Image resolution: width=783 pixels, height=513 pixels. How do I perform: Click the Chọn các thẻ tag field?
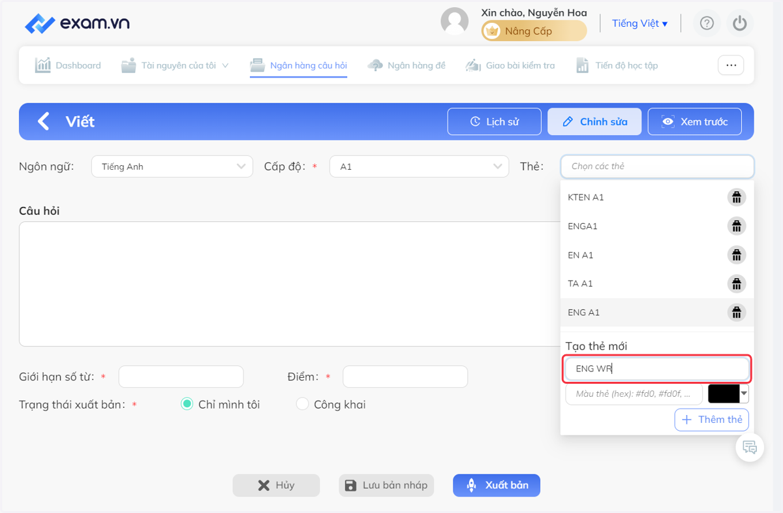(657, 166)
